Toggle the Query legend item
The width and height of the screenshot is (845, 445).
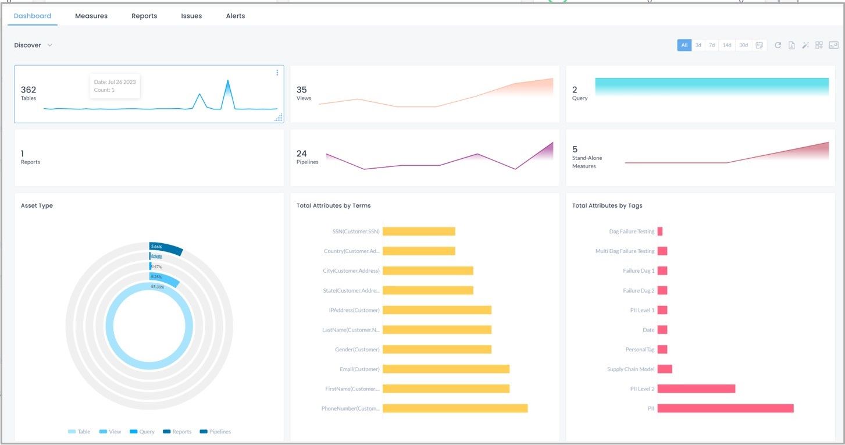[x=142, y=432]
